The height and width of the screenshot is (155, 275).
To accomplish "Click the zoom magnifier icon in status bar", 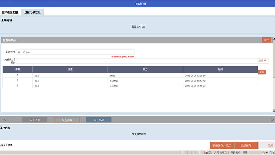I will coord(271,153).
